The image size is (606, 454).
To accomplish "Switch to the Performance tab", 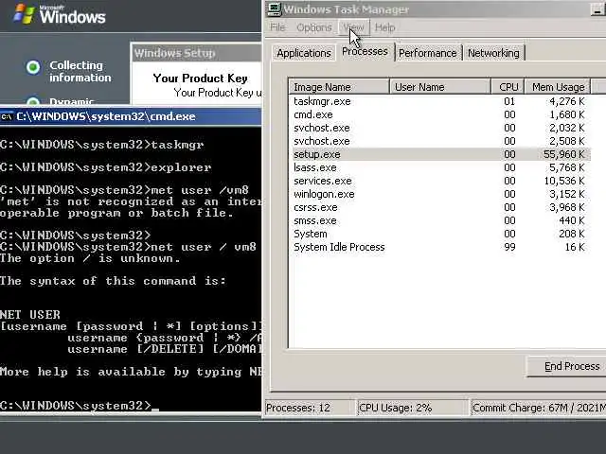I will [427, 53].
